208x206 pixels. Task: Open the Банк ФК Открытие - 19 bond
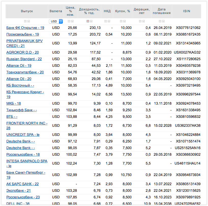25,28
